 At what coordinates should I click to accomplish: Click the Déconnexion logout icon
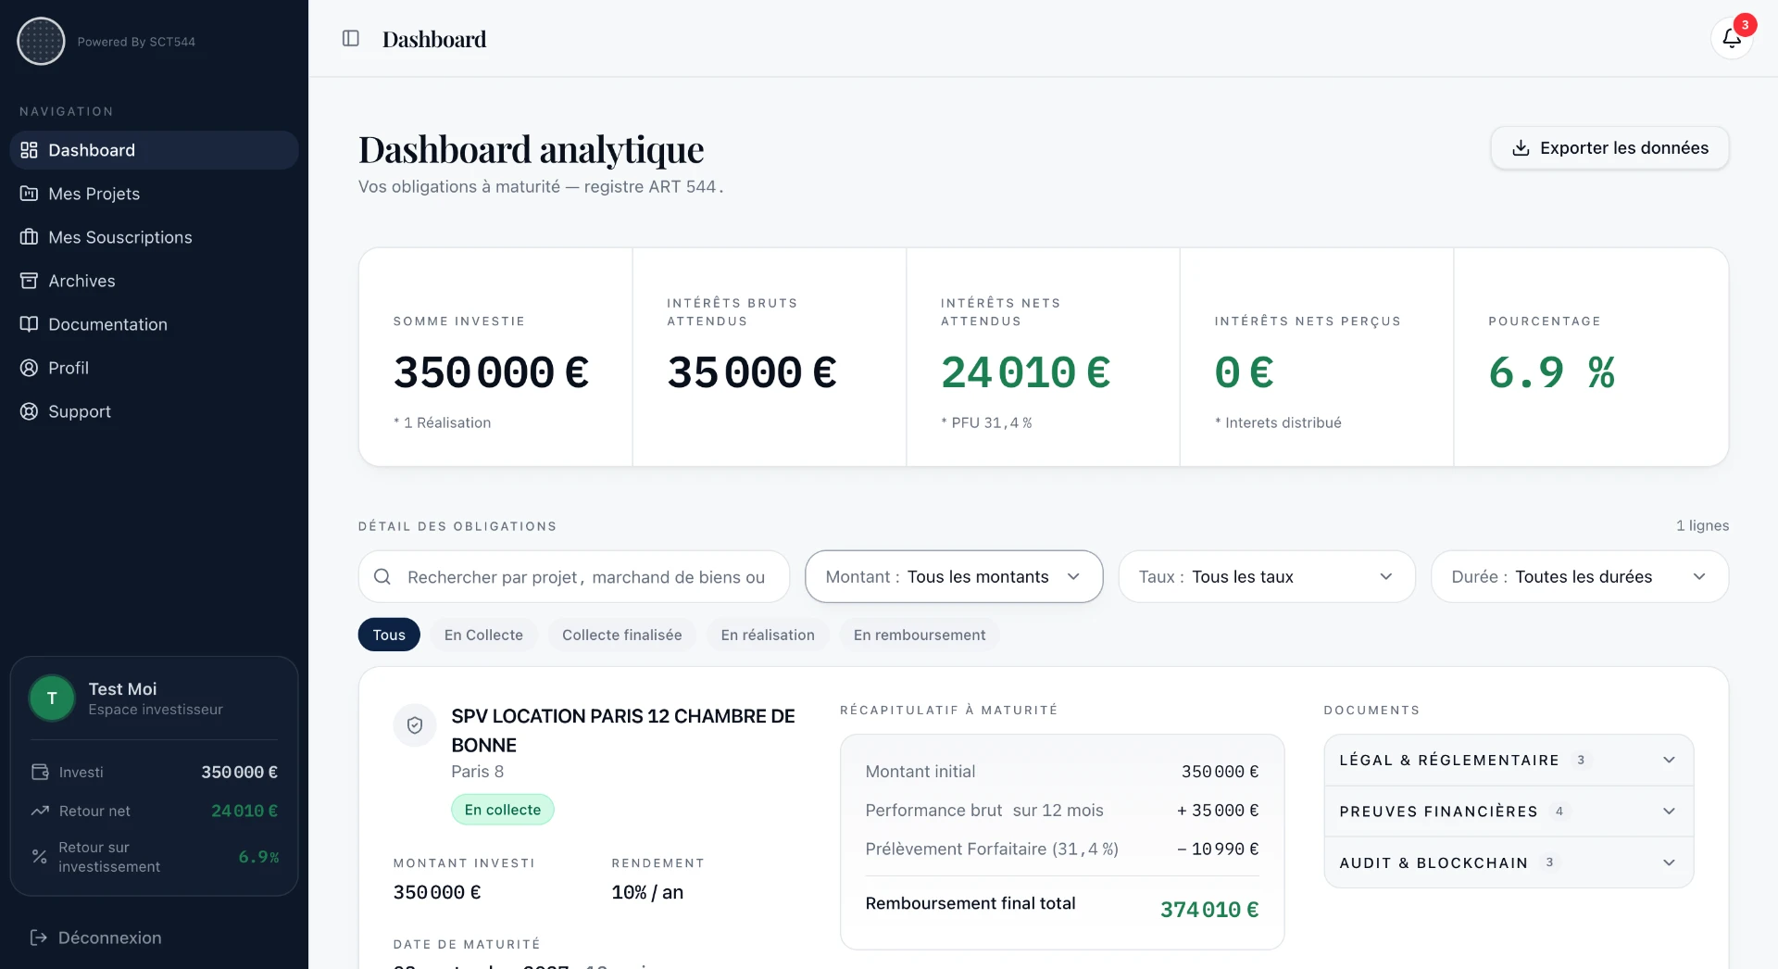(38, 938)
